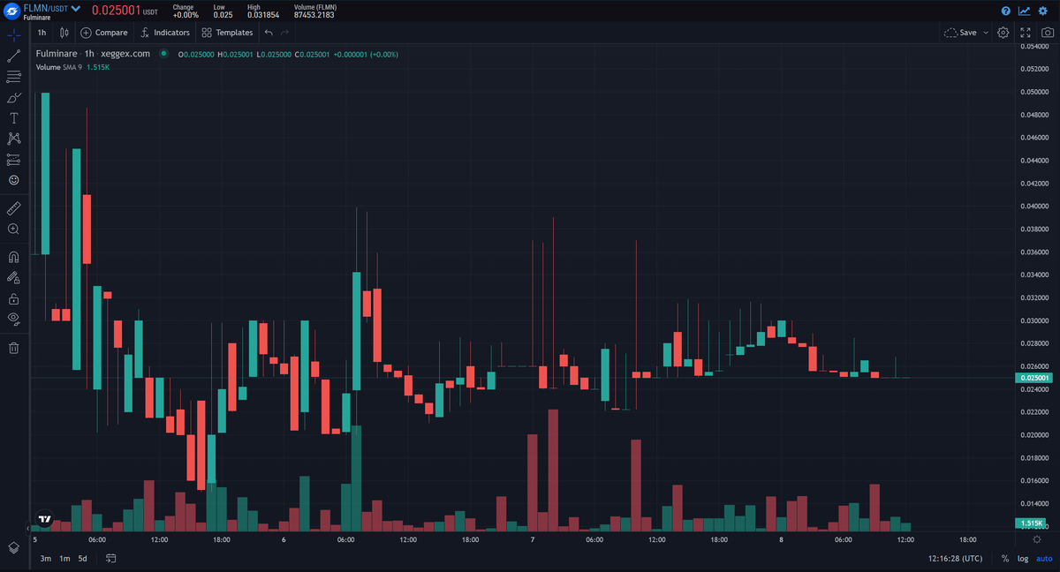Image resolution: width=1060 pixels, height=572 pixels.
Task: Open the 1h time interval dropdown
Action: [x=42, y=33]
